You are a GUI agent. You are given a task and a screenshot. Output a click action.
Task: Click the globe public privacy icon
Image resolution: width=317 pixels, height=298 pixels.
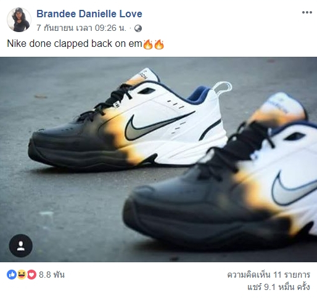(x=138, y=28)
